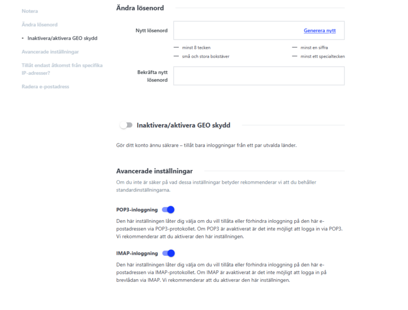Click the Generera nytt link
The image size is (408, 310).
coord(319,31)
